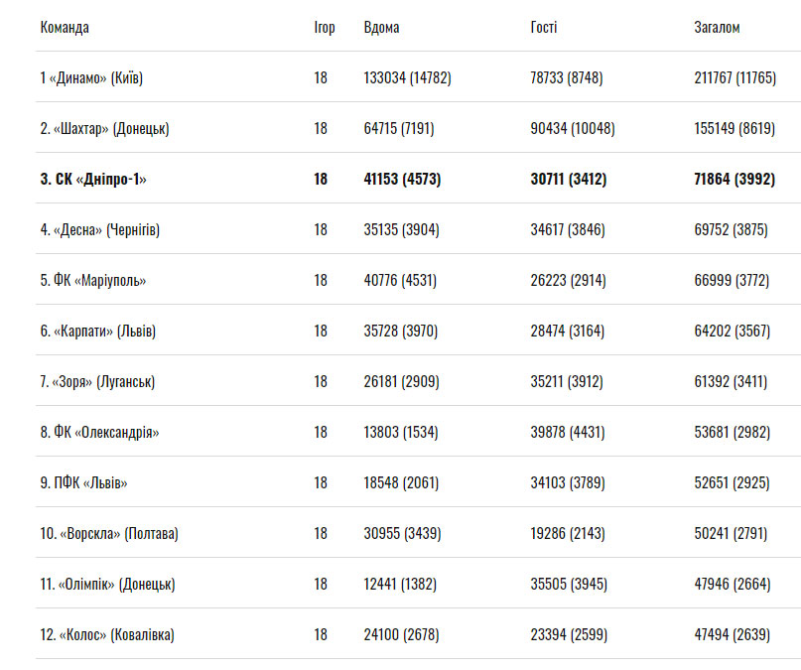This screenshot has height=670, width=801.
Task: Click the «Олімпік» (Донецьк) team name
Action: (x=108, y=584)
